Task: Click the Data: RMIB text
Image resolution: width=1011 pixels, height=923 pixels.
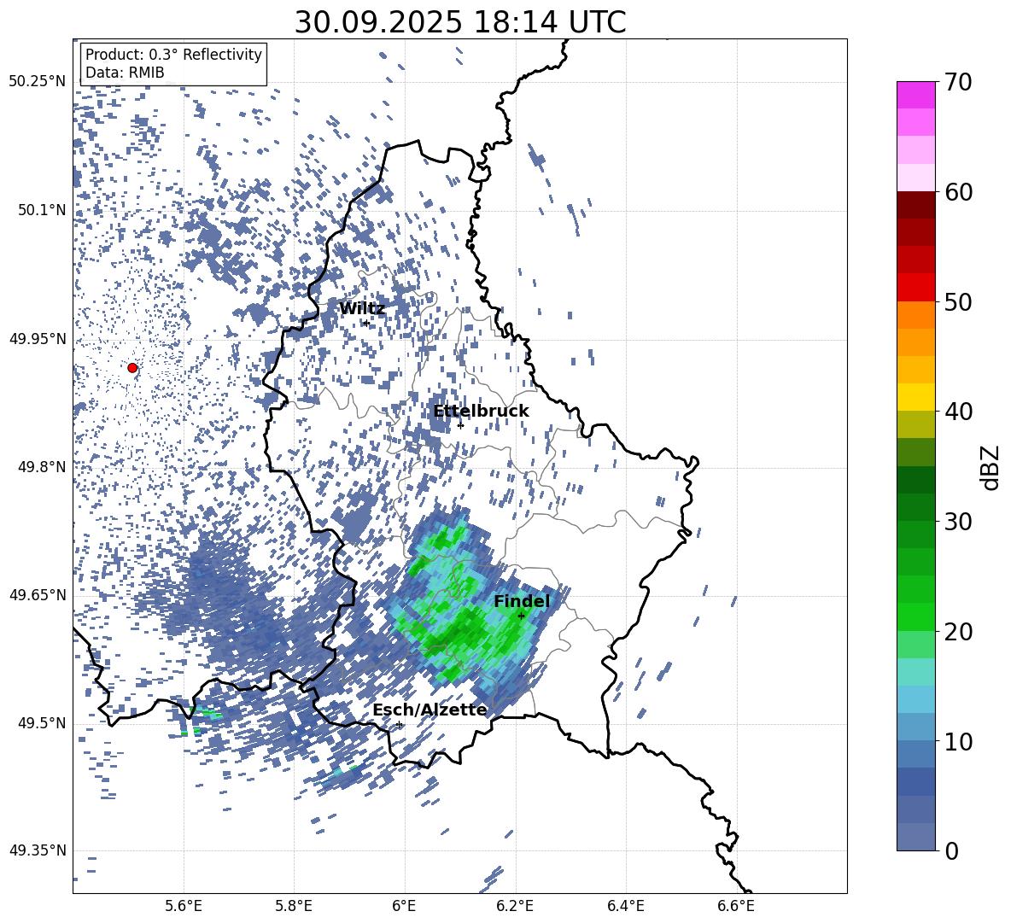Action: coord(125,73)
